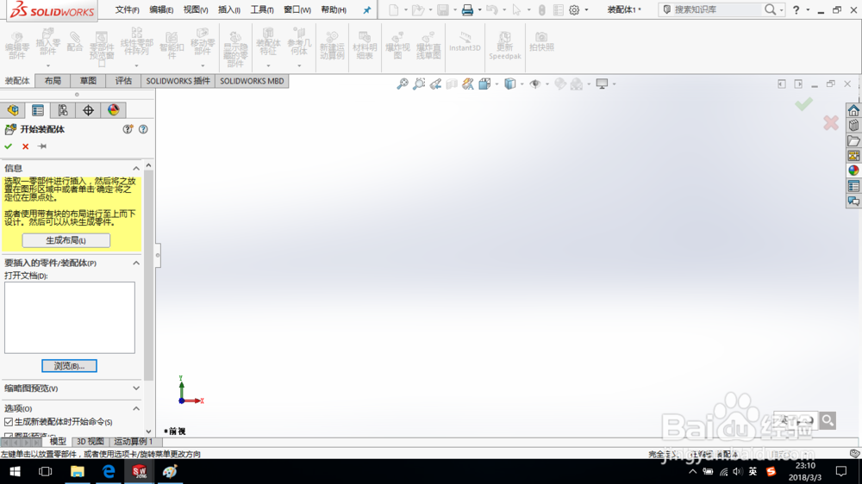Switch to the SOLIDWORKS 插件 tab
The image size is (862, 484).
point(178,81)
